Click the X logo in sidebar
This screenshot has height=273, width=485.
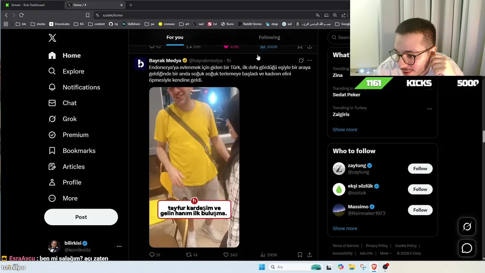coord(52,38)
